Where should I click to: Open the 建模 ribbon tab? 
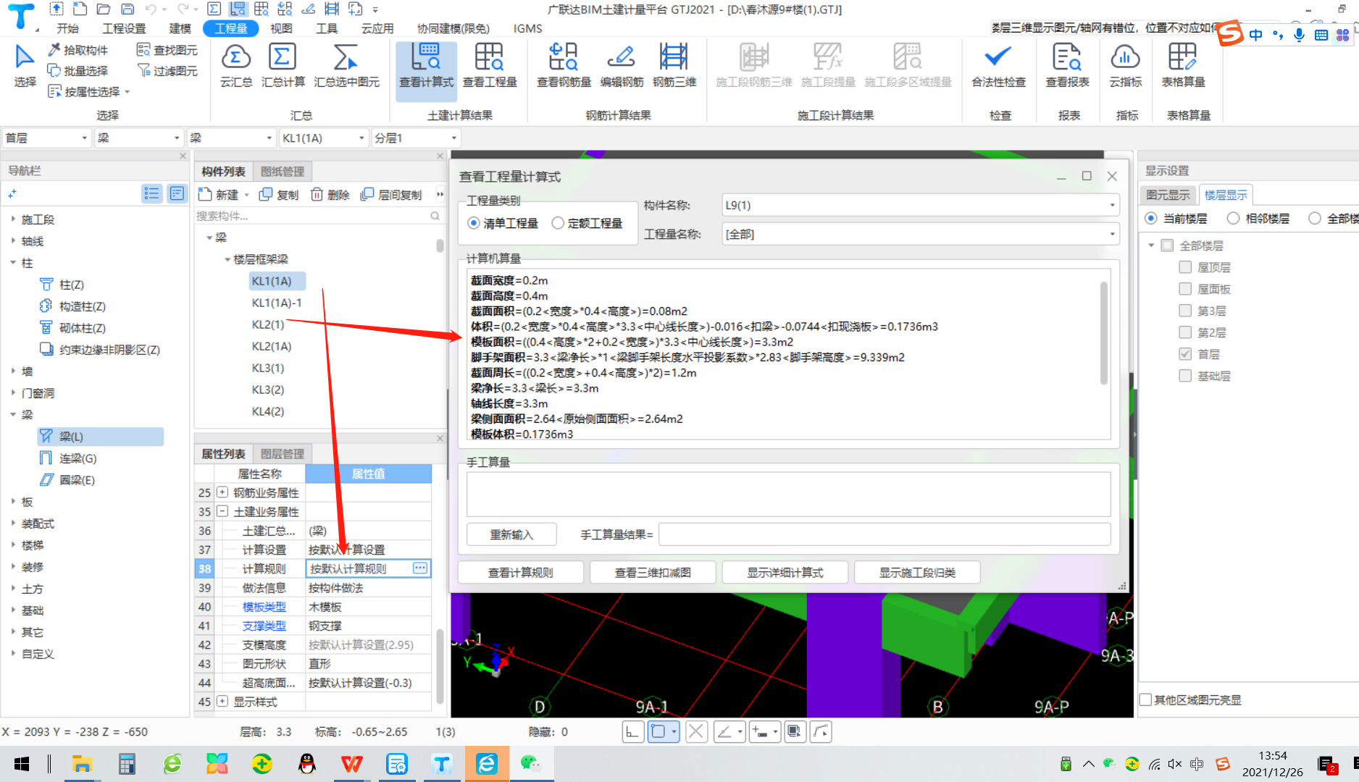pyautogui.click(x=180, y=28)
